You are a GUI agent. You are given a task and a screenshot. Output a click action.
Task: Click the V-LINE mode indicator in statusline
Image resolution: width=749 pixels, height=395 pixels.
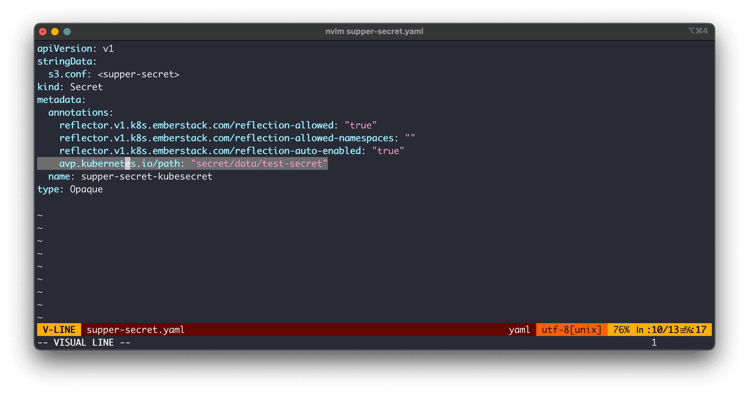(x=59, y=330)
